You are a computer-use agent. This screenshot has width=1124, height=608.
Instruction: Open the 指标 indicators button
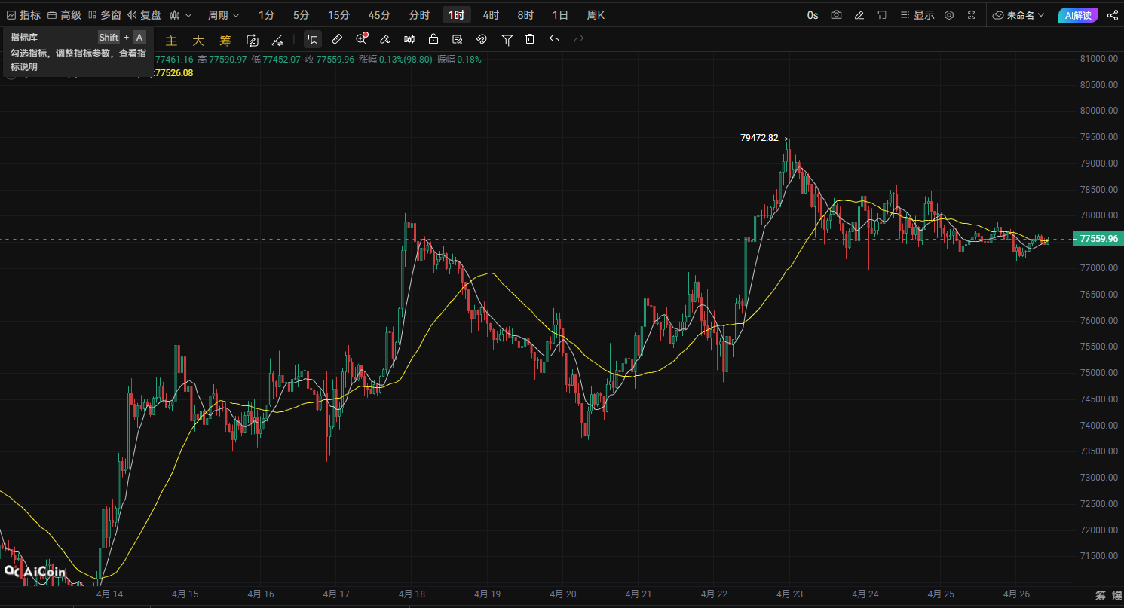(x=23, y=15)
